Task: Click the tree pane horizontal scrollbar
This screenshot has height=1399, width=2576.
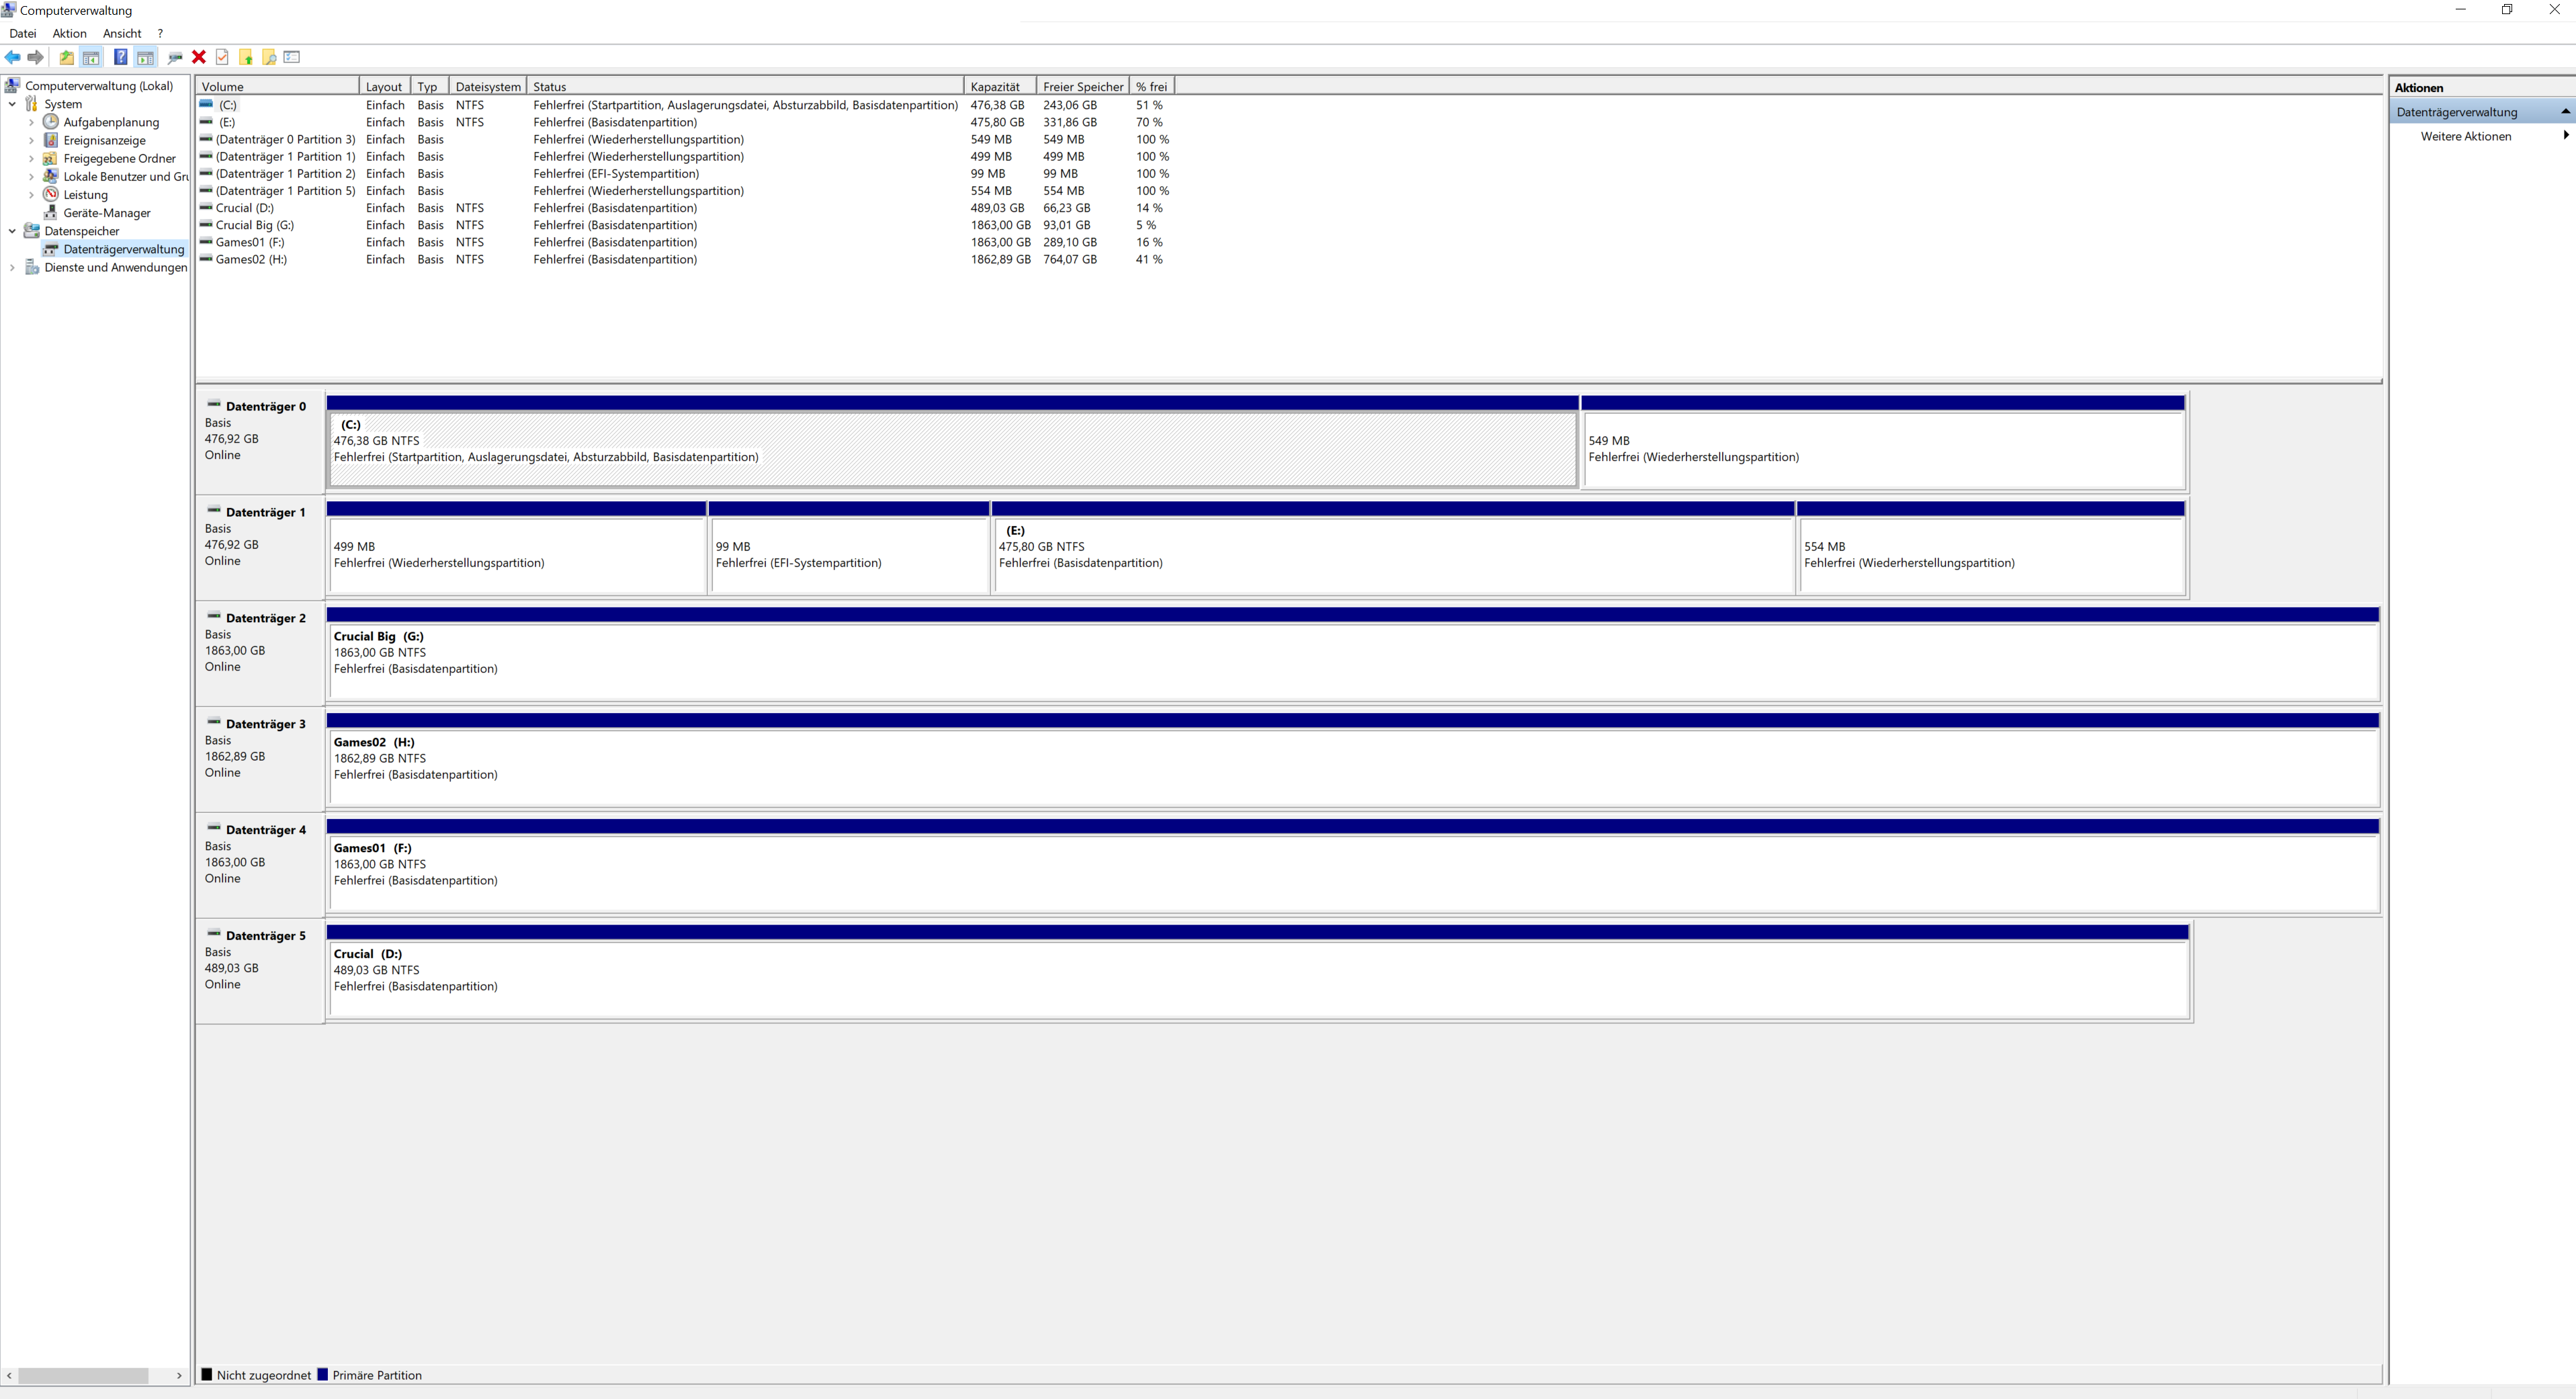Action: pyautogui.click(x=84, y=1375)
